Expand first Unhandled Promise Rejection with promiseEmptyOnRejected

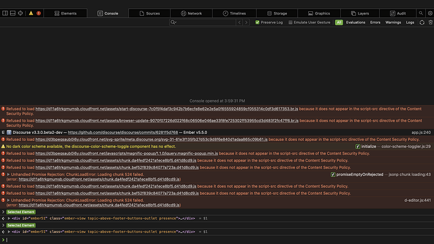[8, 175]
